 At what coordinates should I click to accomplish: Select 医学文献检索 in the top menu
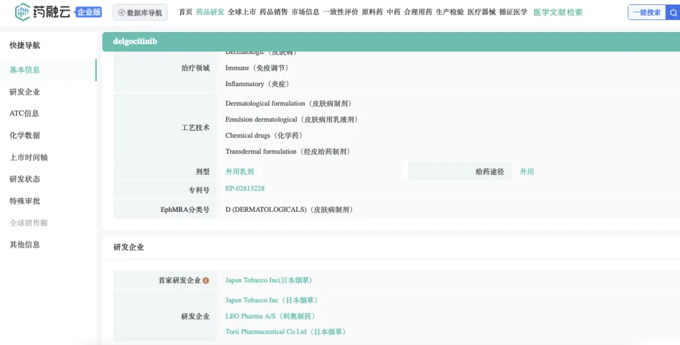(558, 13)
